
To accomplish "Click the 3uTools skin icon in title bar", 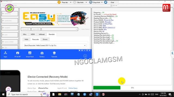I will [x=79, y=50].
